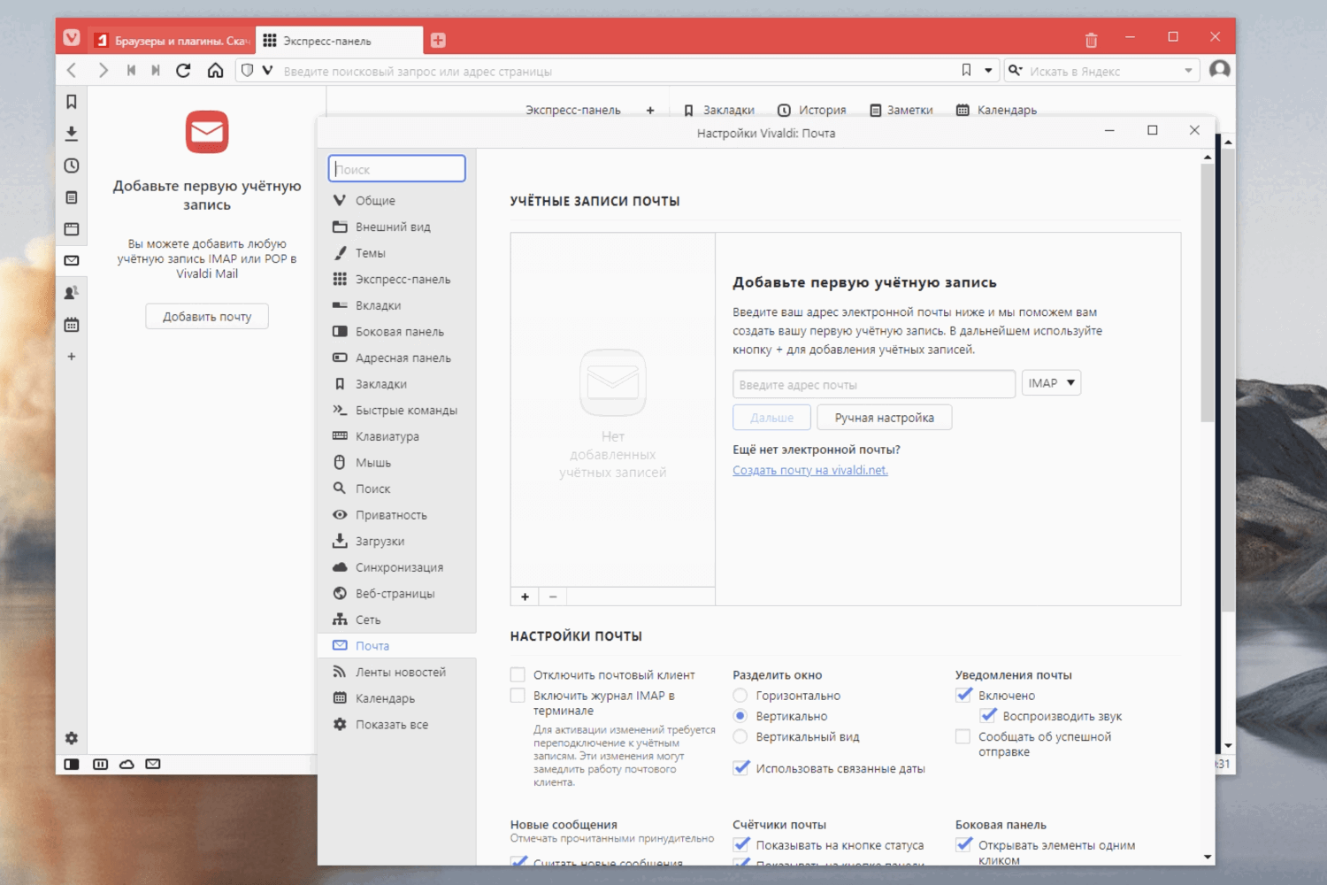The image size is (1327, 885).
Task: Open the IMAP protocol dropdown
Action: click(1051, 382)
